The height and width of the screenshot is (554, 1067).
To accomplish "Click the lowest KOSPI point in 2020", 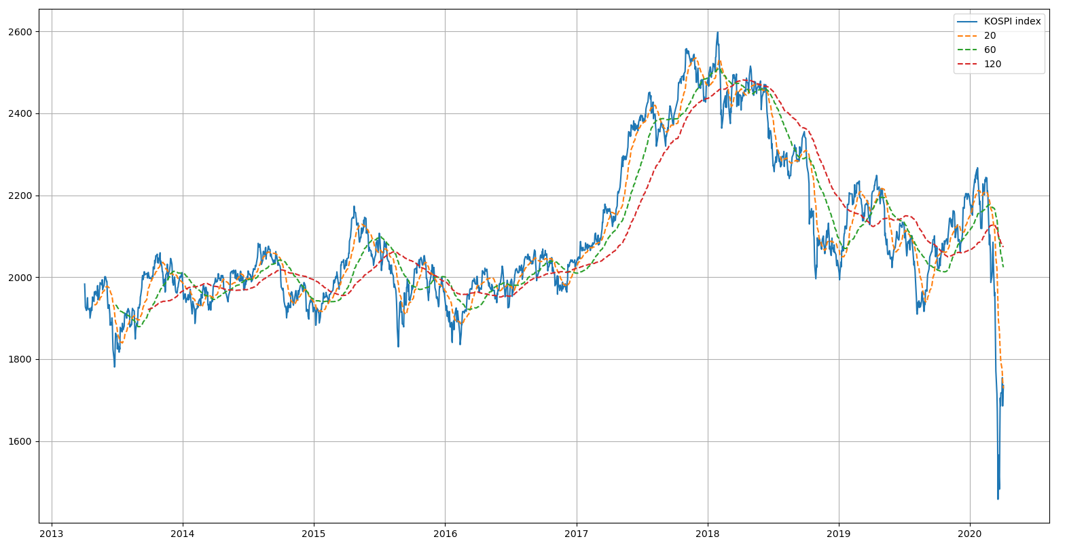I will click(x=998, y=499).
